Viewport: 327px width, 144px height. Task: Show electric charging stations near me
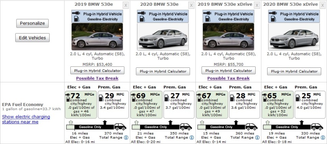tap(26, 119)
